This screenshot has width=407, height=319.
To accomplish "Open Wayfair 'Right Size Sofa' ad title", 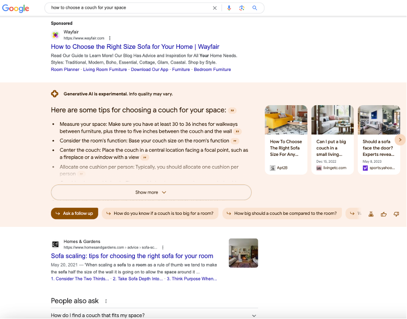I will pos(135,47).
